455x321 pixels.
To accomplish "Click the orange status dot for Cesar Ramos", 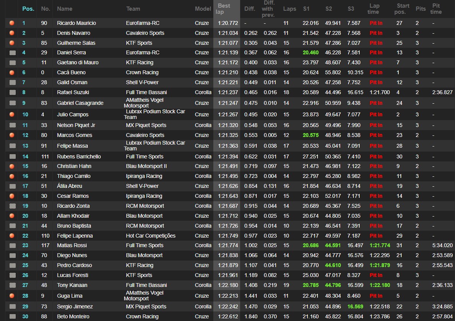I will coord(12,196).
